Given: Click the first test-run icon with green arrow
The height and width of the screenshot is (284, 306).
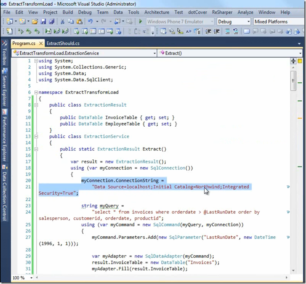Looking at the screenshot, I should (21, 31).
